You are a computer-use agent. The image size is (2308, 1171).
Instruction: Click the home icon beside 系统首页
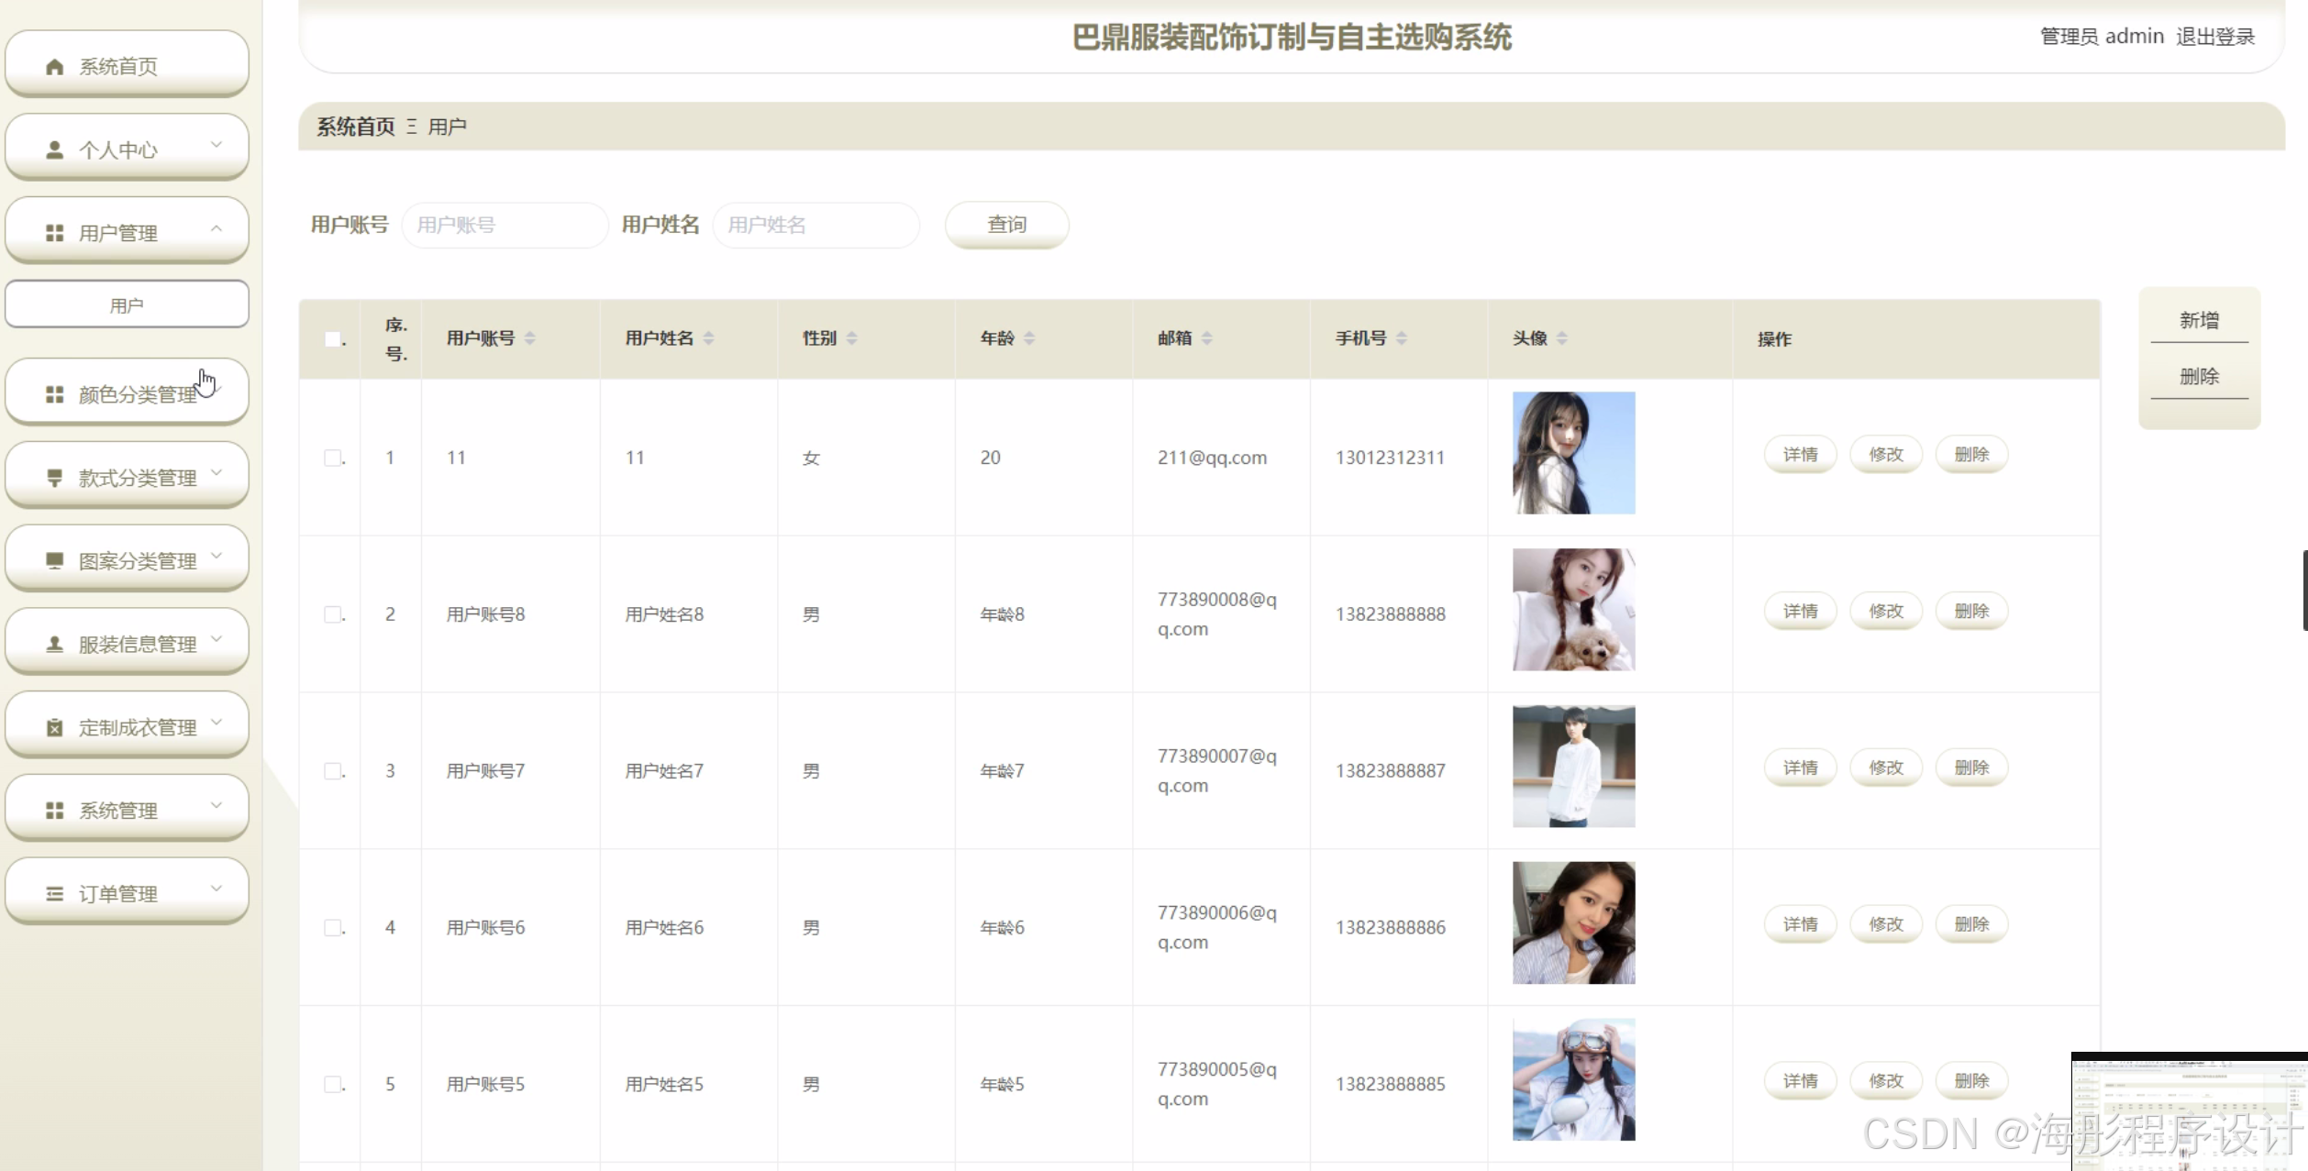(54, 67)
